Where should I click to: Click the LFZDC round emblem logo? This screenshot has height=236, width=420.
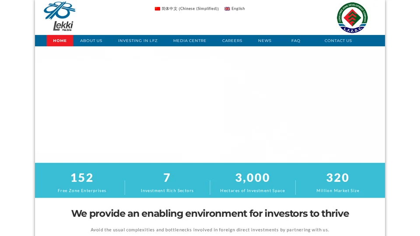352,17
